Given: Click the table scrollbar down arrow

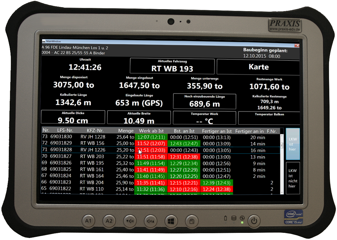Looking at the screenshot, I should tap(282, 192).
